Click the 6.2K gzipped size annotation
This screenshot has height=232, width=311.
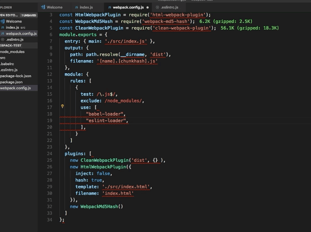pos(226,21)
